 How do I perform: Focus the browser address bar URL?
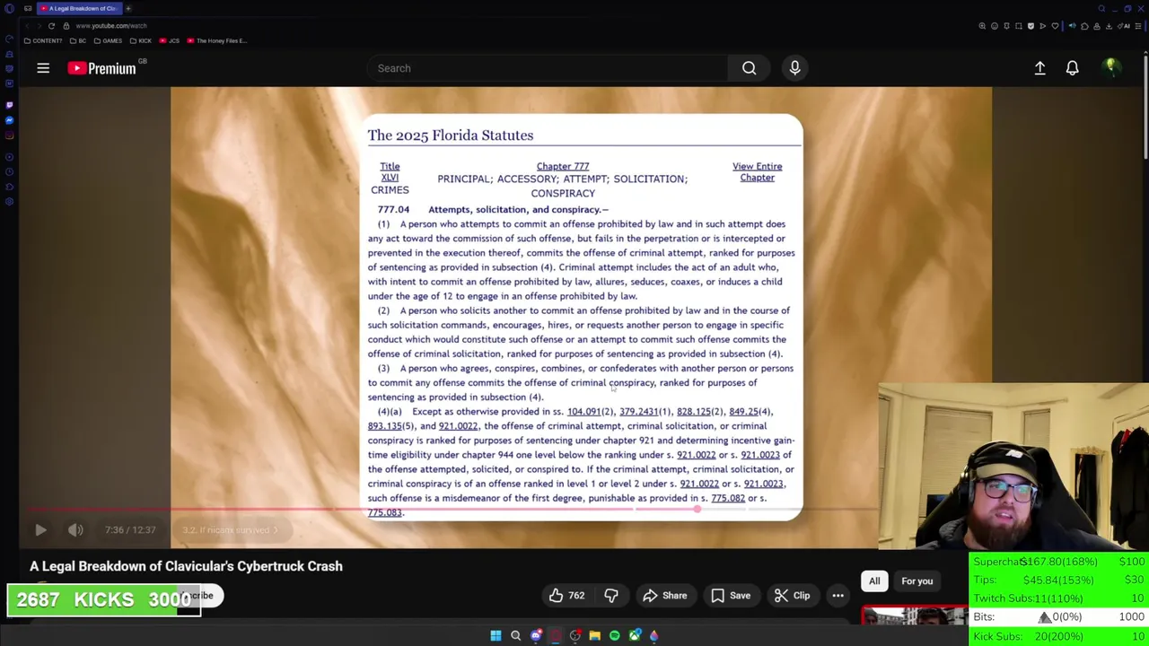pos(111,26)
